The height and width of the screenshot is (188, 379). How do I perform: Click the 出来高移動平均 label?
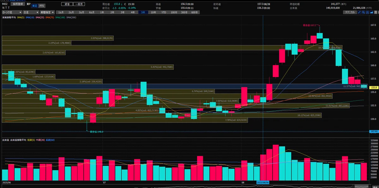(x=18, y=140)
